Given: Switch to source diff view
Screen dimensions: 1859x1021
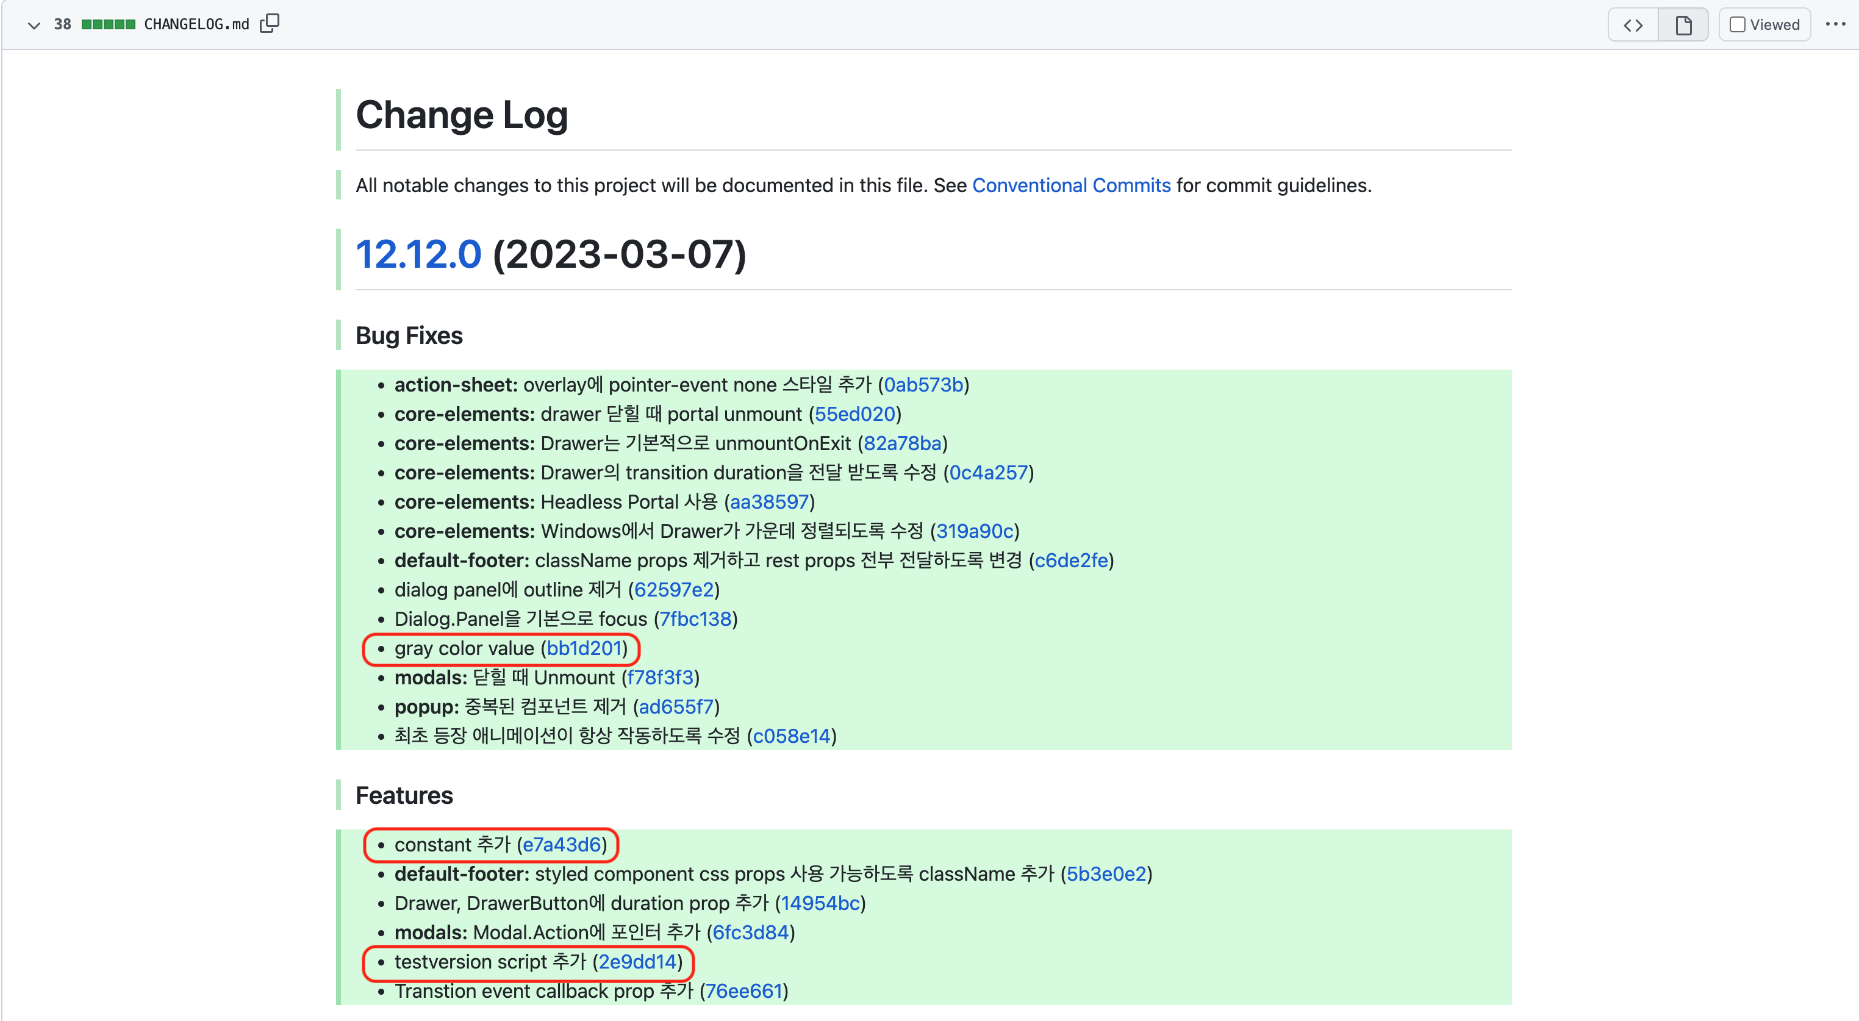Looking at the screenshot, I should (1633, 25).
